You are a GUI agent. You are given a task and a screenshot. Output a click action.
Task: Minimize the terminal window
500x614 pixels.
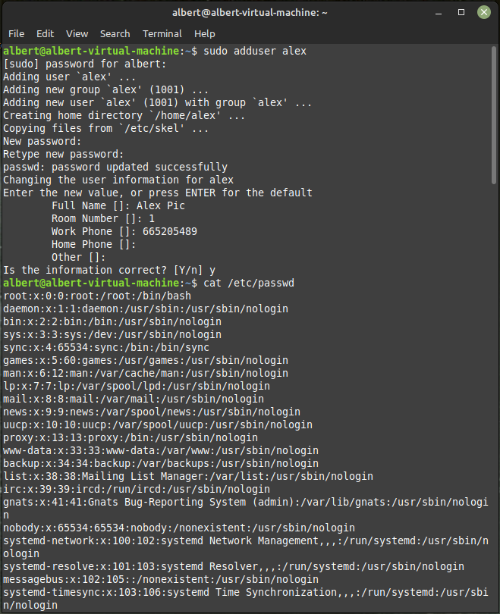pos(439,13)
